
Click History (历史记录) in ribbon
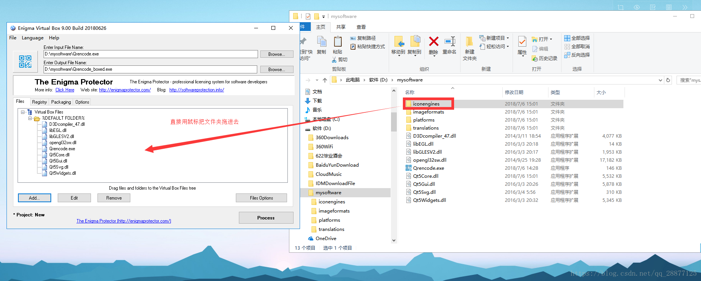tap(544, 58)
